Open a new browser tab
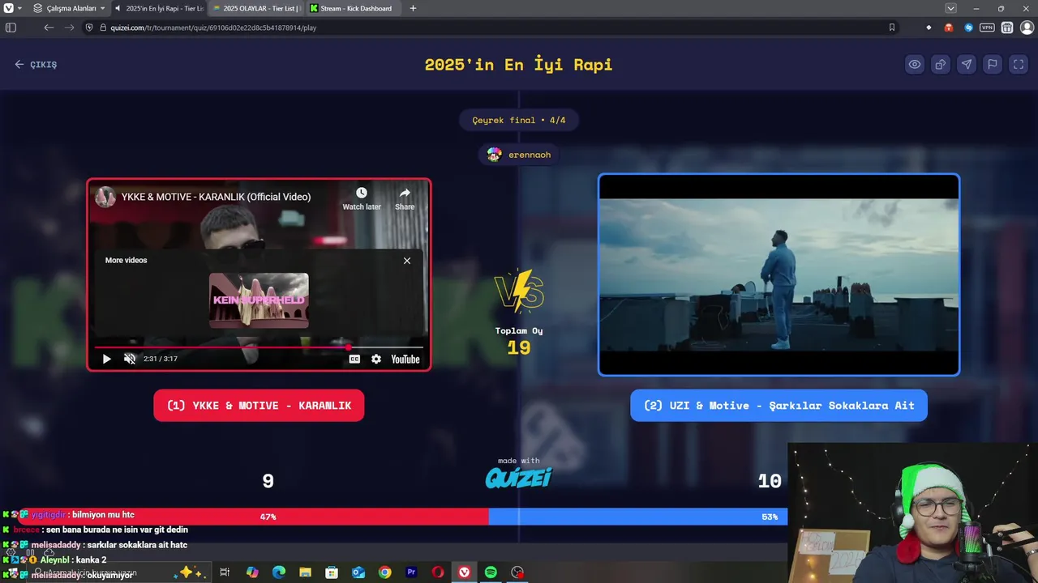 [413, 8]
